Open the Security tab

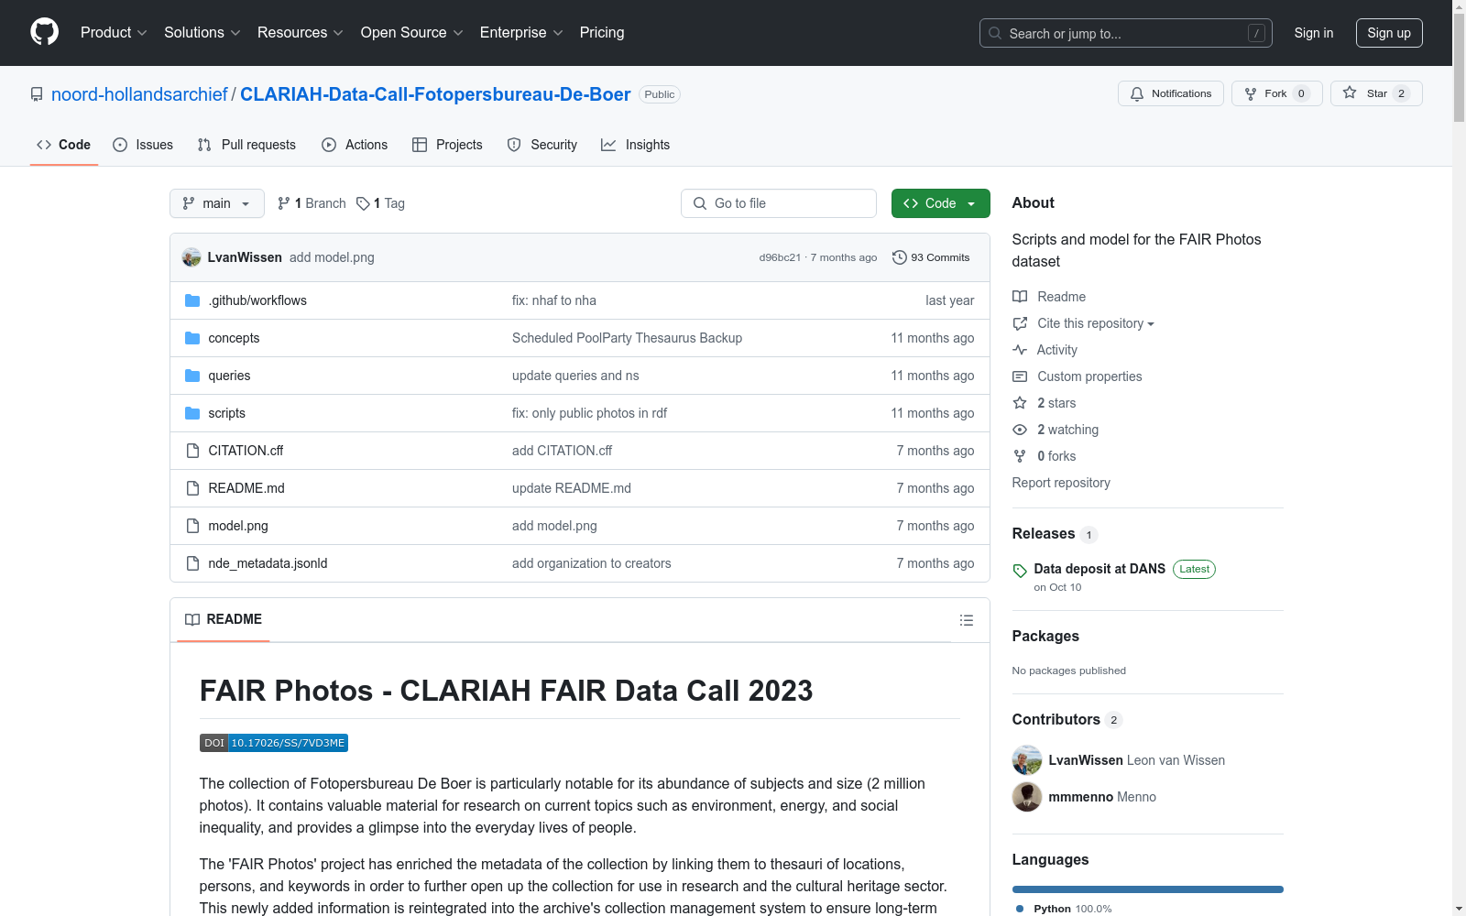(x=542, y=145)
